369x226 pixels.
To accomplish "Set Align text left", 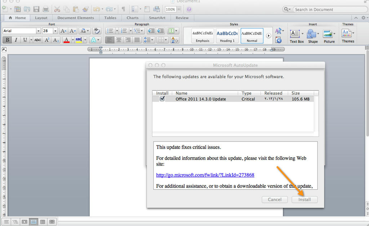I will 110,40.
